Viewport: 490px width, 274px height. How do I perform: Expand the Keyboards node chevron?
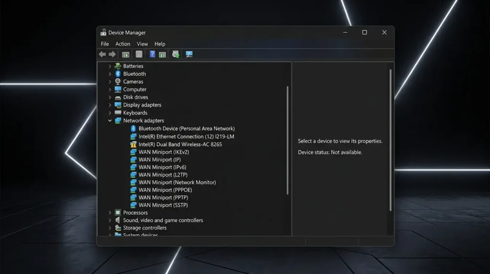pos(110,113)
